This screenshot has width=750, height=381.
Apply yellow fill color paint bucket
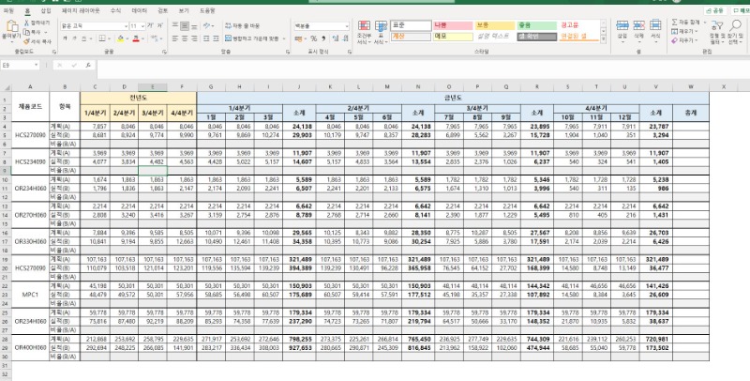(x=121, y=38)
